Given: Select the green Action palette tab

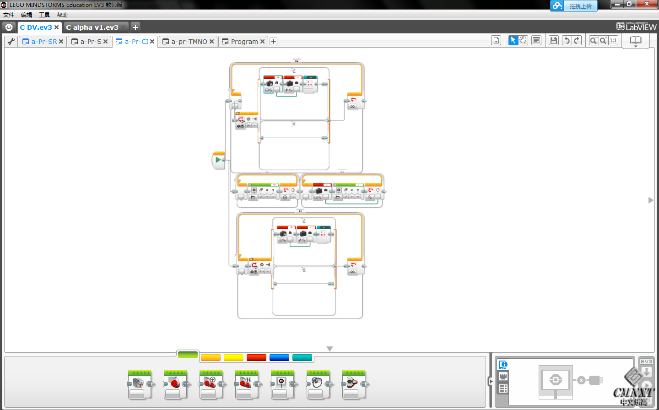Looking at the screenshot, I should pos(188,355).
